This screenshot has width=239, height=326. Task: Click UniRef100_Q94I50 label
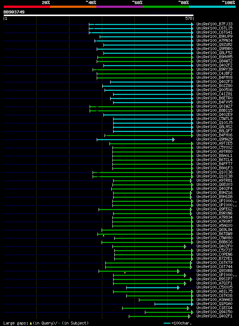point(214,312)
